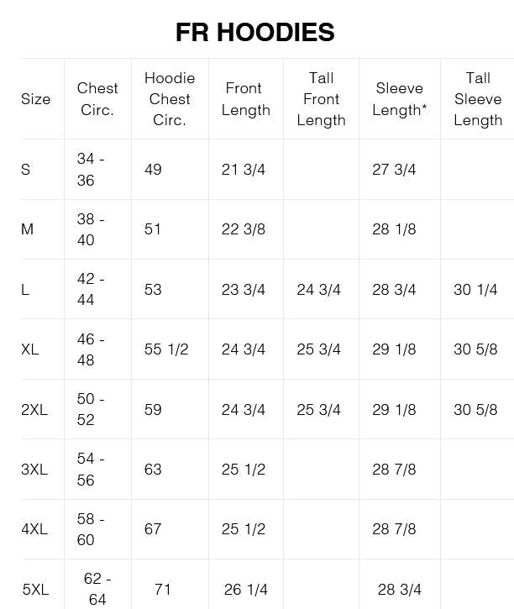Click the FR HOODIES title
Screen dimensions: 514x609
click(x=255, y=32)
